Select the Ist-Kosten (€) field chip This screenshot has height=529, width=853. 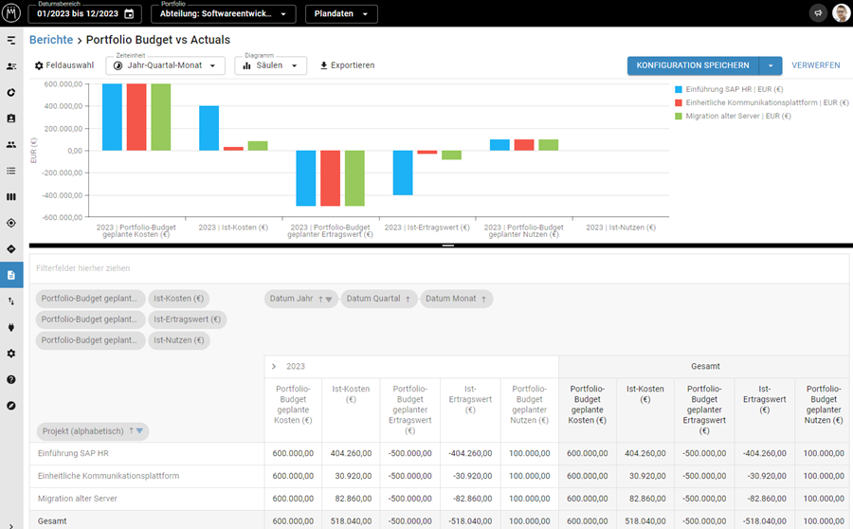[x=178, y=299]
